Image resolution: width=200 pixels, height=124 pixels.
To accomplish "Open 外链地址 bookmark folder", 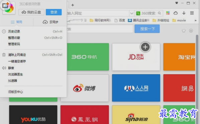I will (x=161, y=20).
